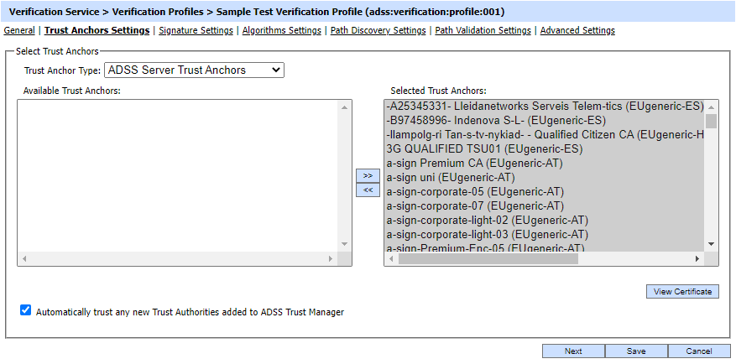The width and height of the screenshot is (736, 364).
Task: Open the Trust Anchor Type dropdown
Action: 194,70
